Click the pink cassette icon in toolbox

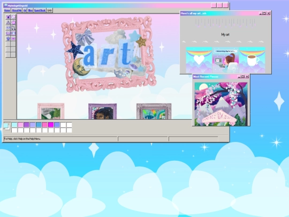[x=13, y=39]
